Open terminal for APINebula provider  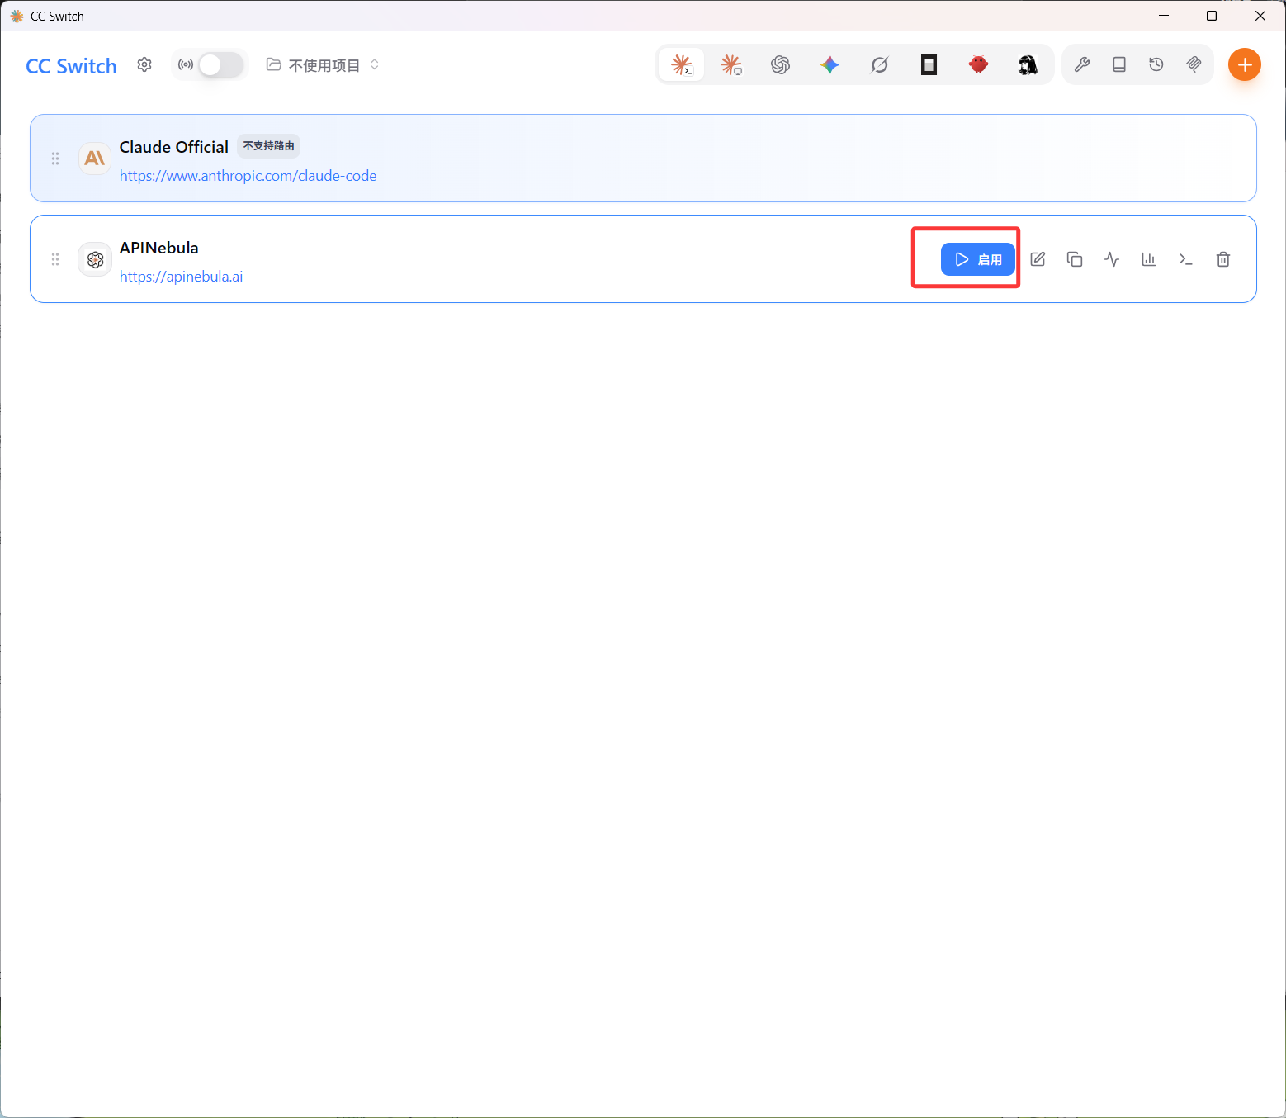click(1186, 259)
